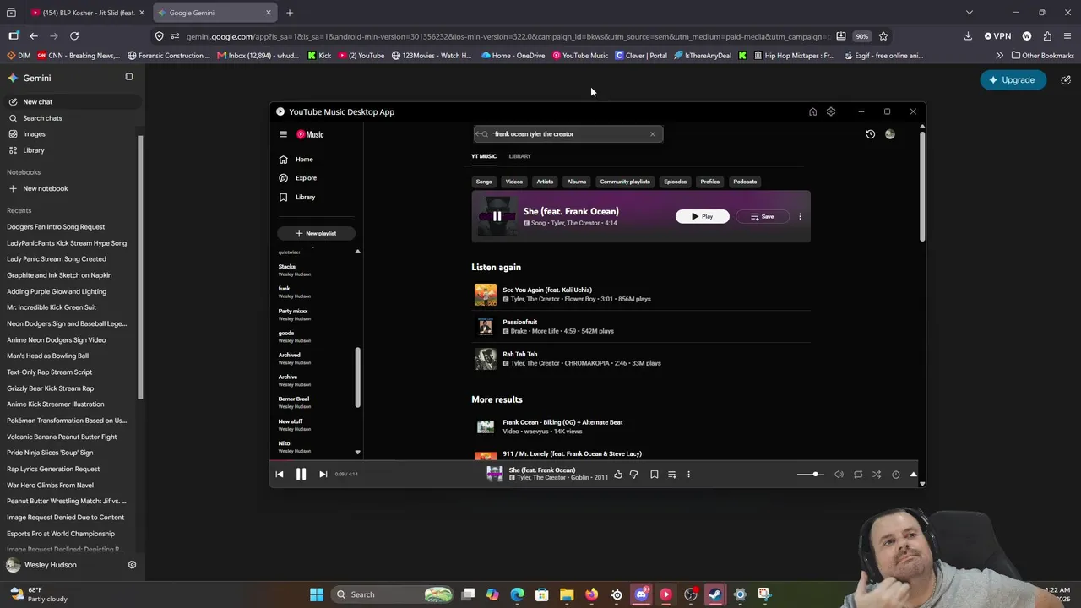Click Play on She (feat. Frank Ocean) card

click(x=703, y=217)
